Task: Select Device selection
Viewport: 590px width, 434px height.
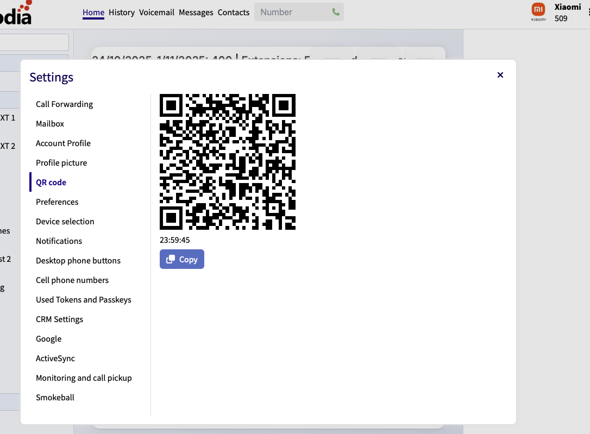Action: coord(65,221)
